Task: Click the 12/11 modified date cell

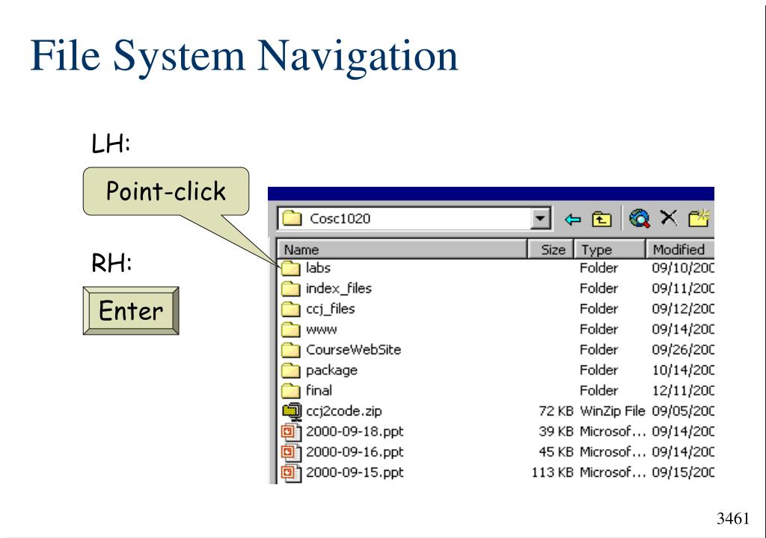Action: click(x=682, y=391)
